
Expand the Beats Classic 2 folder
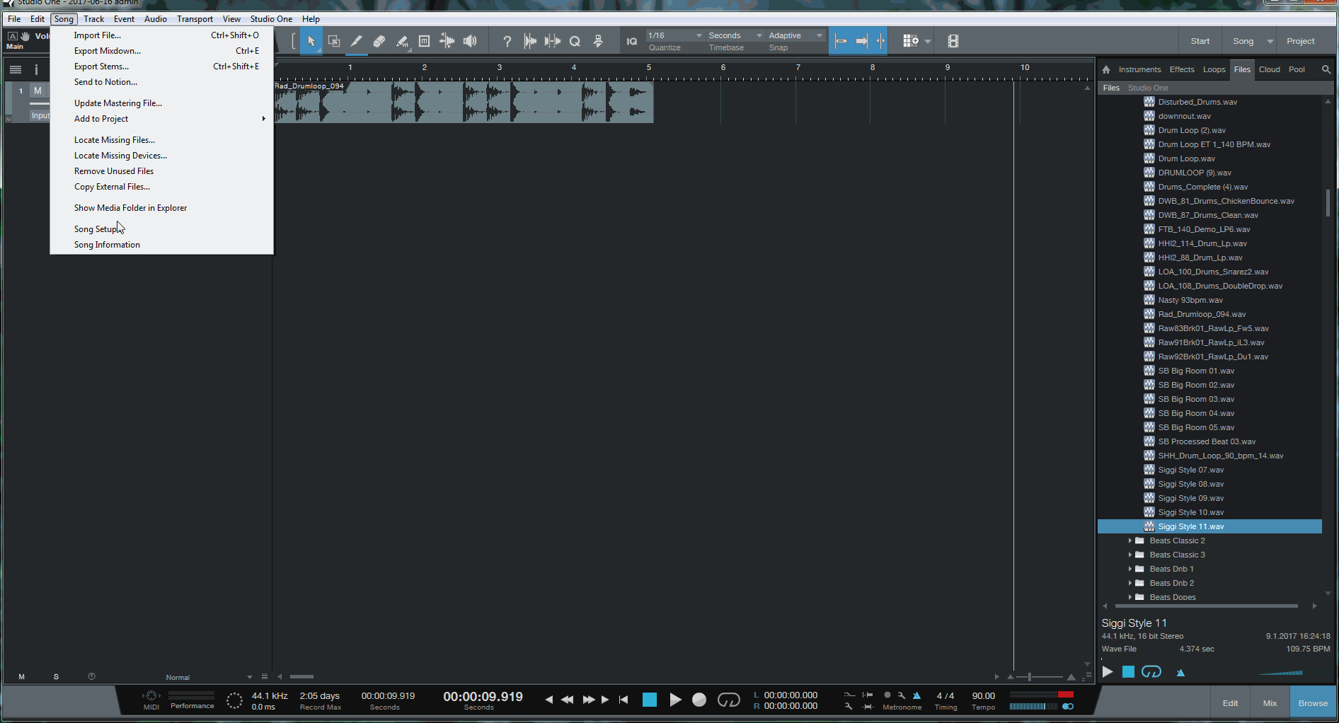point(1130,540)
